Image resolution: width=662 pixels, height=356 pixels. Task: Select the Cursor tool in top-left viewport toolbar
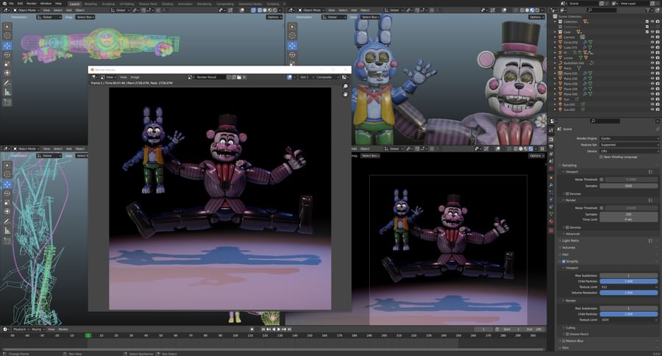click(x=7, y=36)
